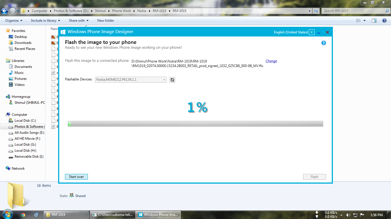Click the blue circular taskbar icon beside Chrome

36,215
